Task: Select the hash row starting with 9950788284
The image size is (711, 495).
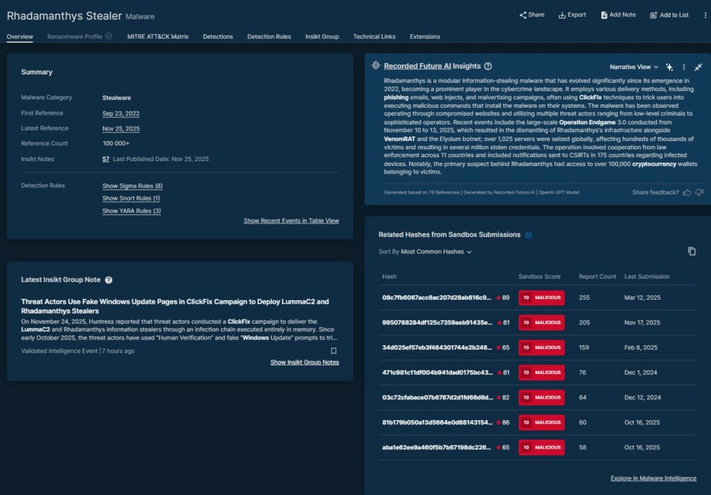Action: tap(437, 323)
